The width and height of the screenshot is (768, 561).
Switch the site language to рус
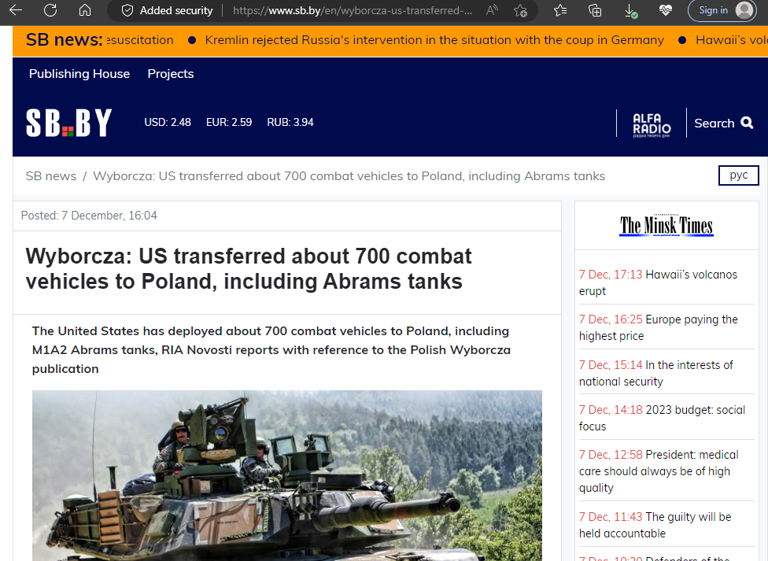tap(739, 175)
